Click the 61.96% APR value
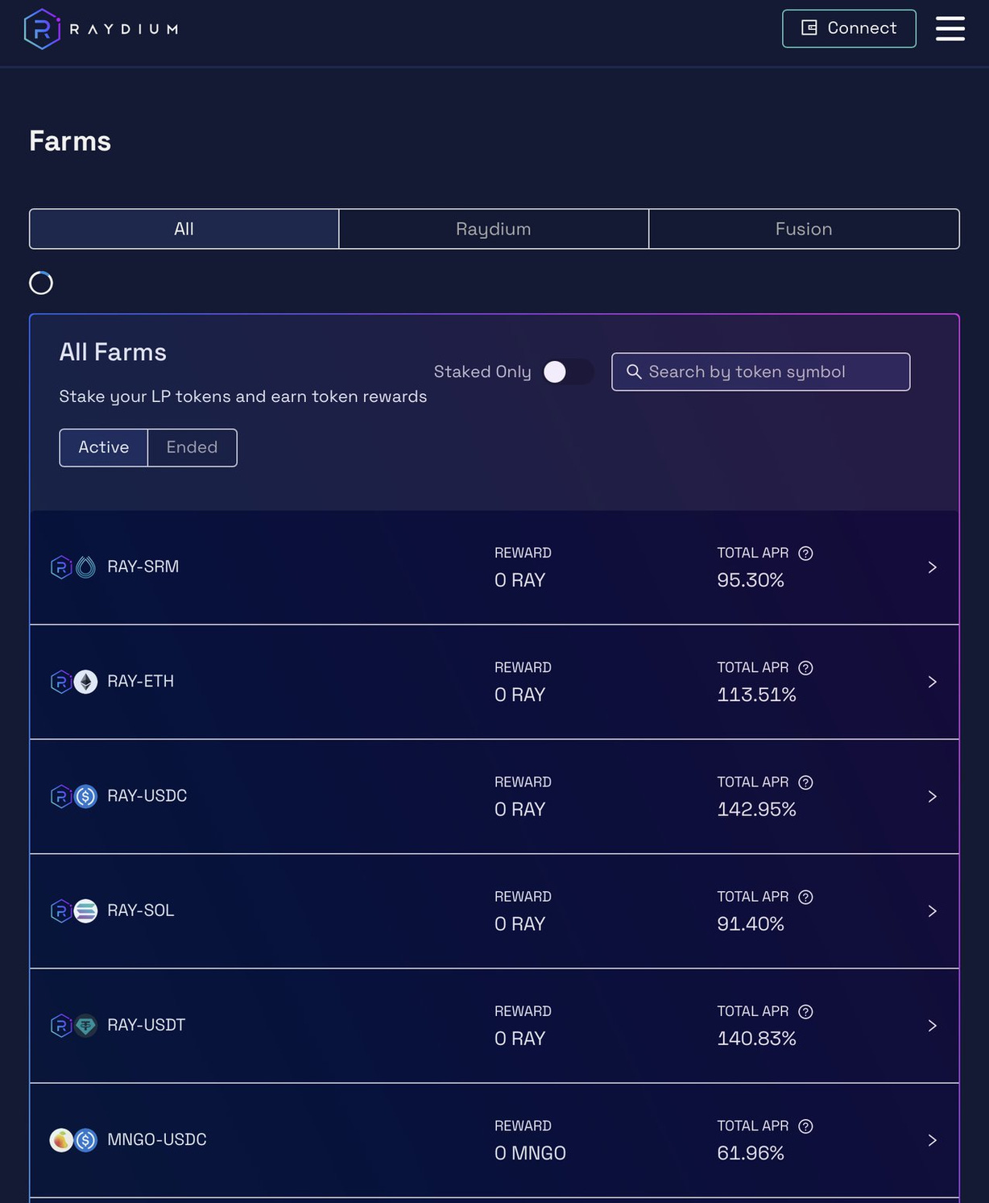989x1203 pixels. coord(751,1152)
